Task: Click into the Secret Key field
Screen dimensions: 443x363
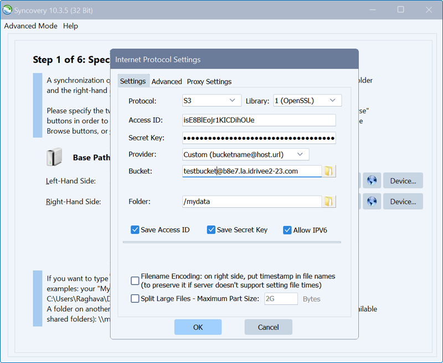Action: (259, 138)
